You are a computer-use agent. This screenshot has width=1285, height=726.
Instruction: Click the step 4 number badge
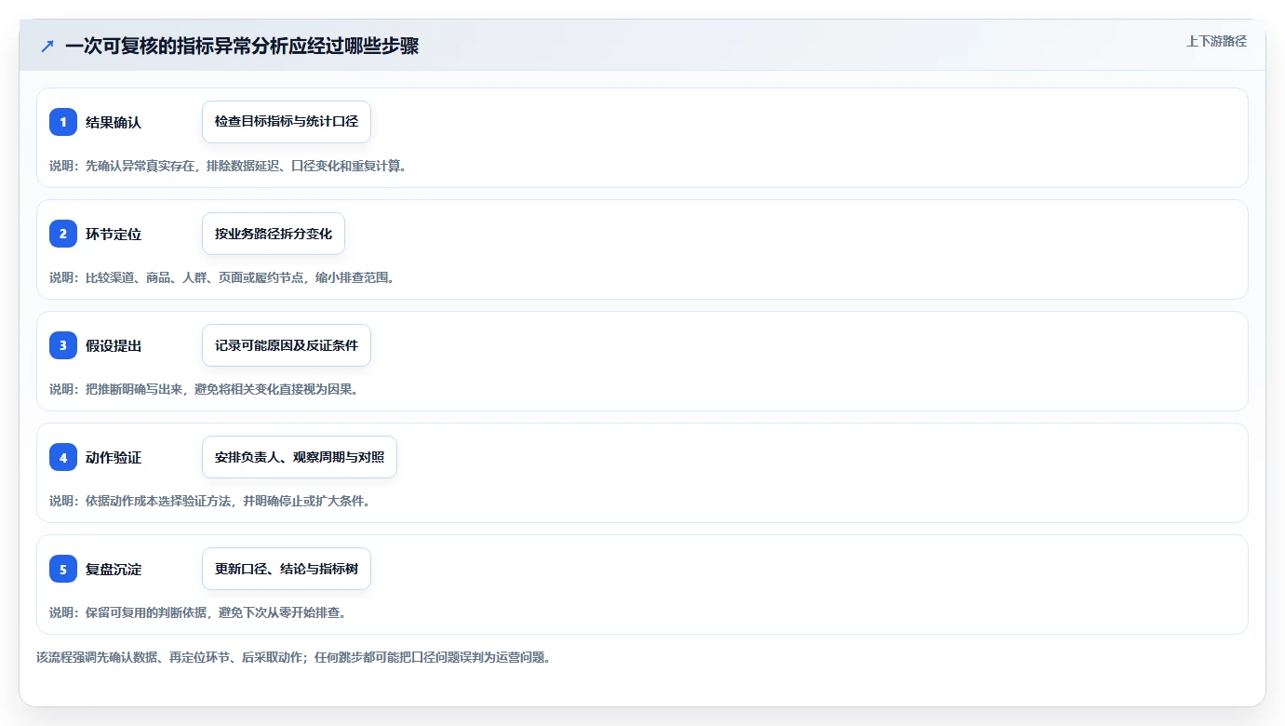pyautogui.click(x=63, y=457)
